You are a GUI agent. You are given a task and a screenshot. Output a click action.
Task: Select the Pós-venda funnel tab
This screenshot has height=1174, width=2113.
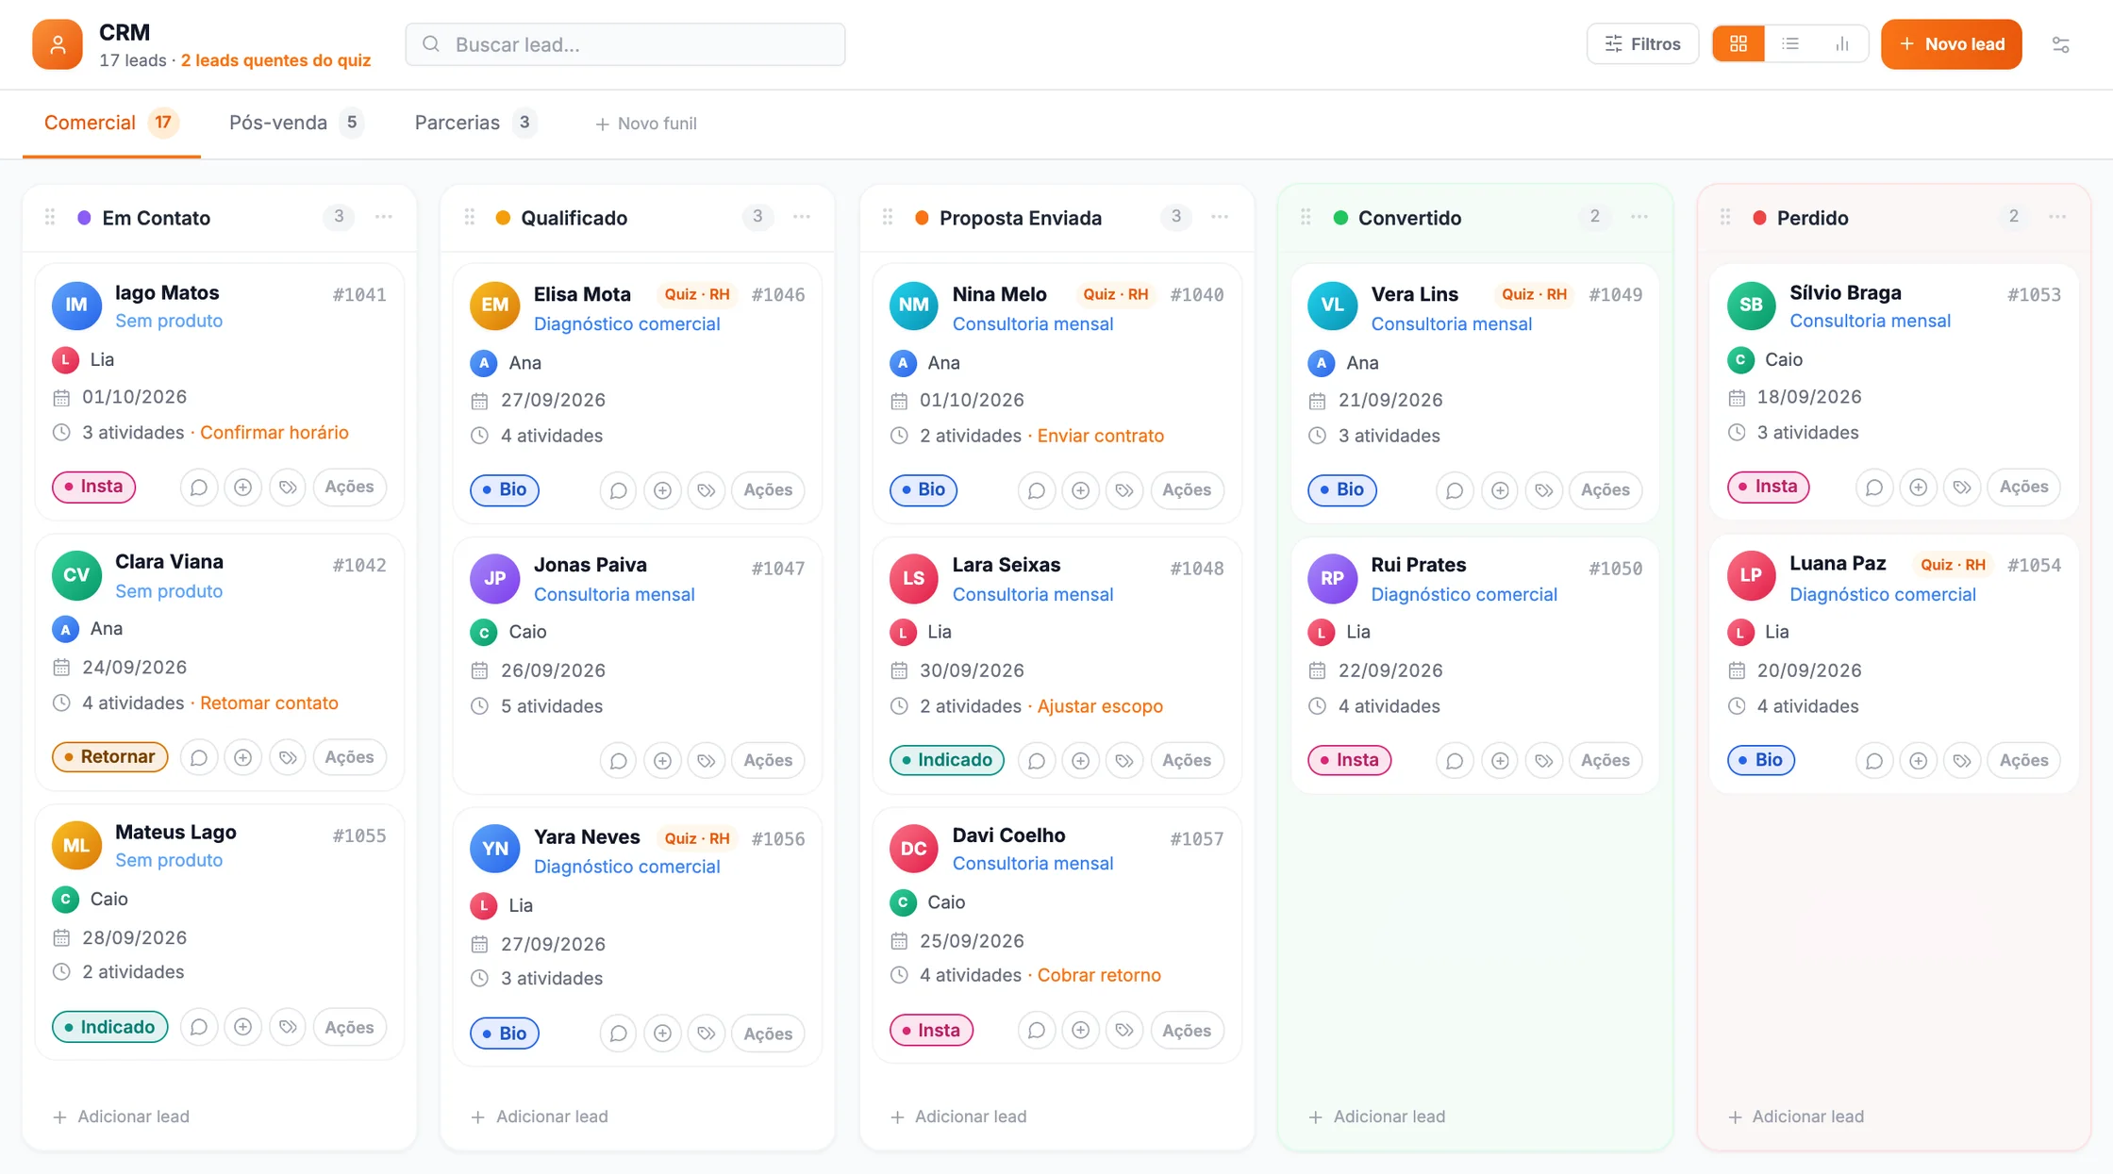tap(296, 123)
